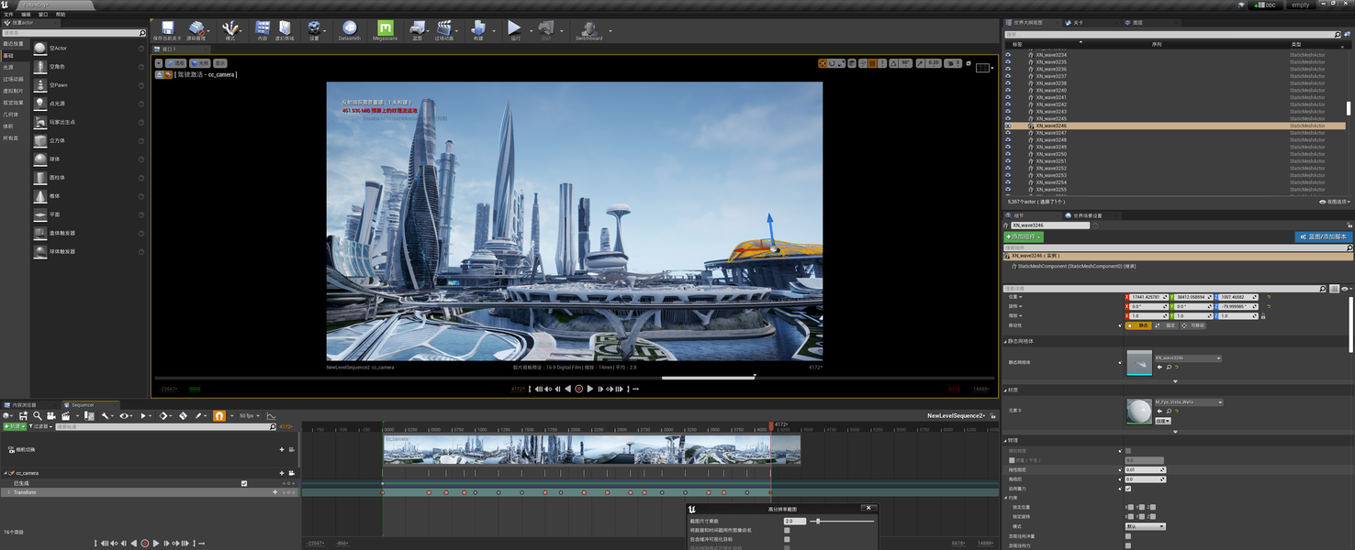Image resolution: width=1355 pixels, height=550 pixels.
Task: Open the Sequencer key options diamond icon
Action: click(x=163, y=416)
